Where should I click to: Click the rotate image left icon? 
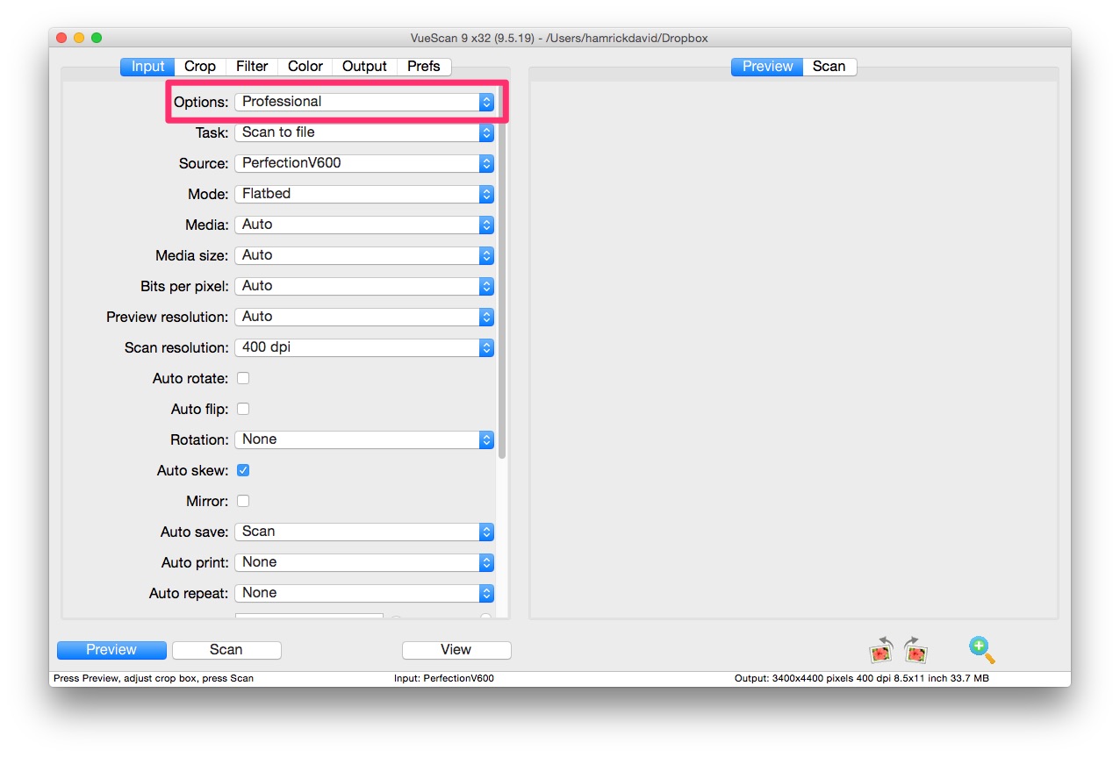(x=880, y=650)
